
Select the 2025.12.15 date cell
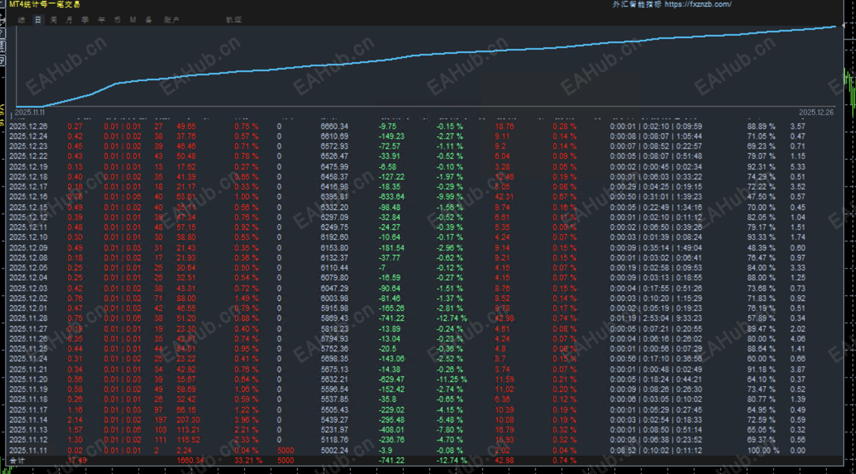[28, 207]
